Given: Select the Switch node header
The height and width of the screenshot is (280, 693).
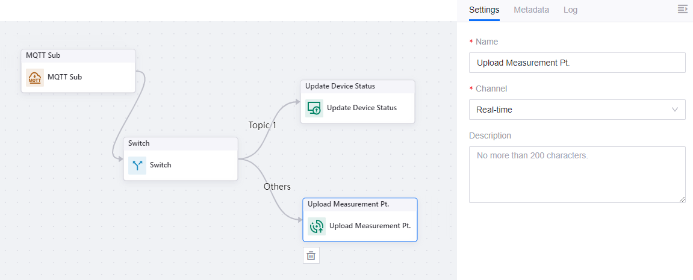Looking at the screenshot, I should pos(181,143).
